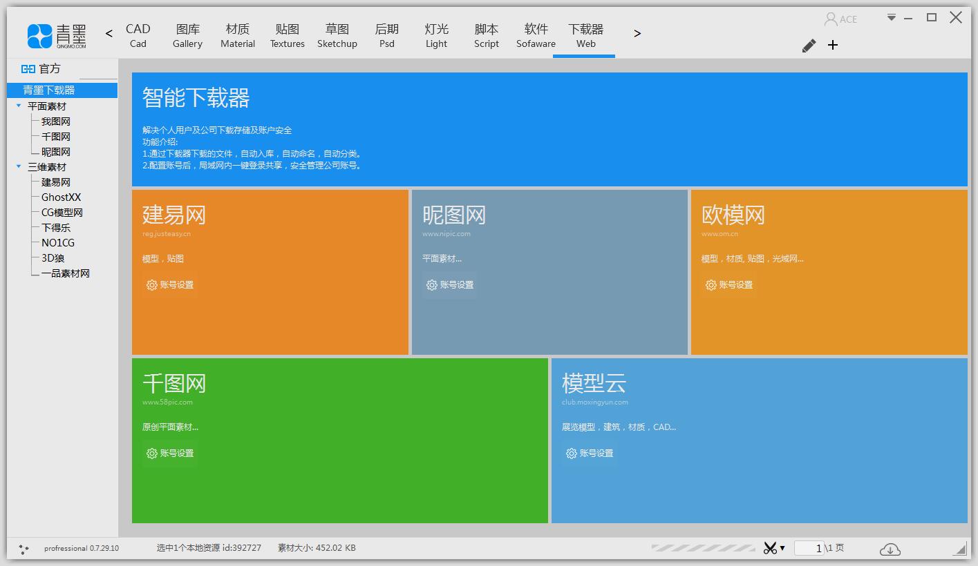The height and width of the screenshot is (566, 978).
Task: Click the club.moxingyun.com URL text
Action: click(595, 402)
